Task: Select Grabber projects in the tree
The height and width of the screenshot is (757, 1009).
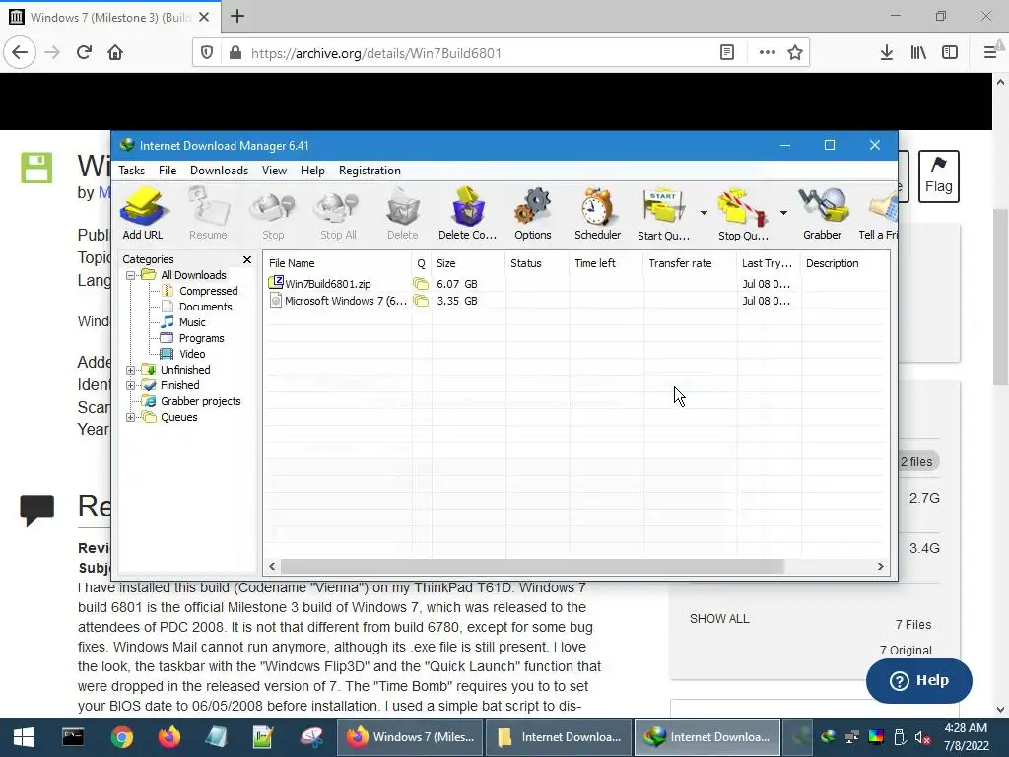Action: coord(200,402)
